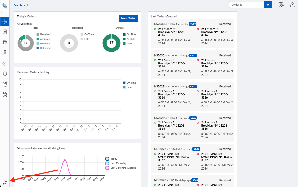
Task: Toggle Received legend in Total chart
Action: click(43, 34)
